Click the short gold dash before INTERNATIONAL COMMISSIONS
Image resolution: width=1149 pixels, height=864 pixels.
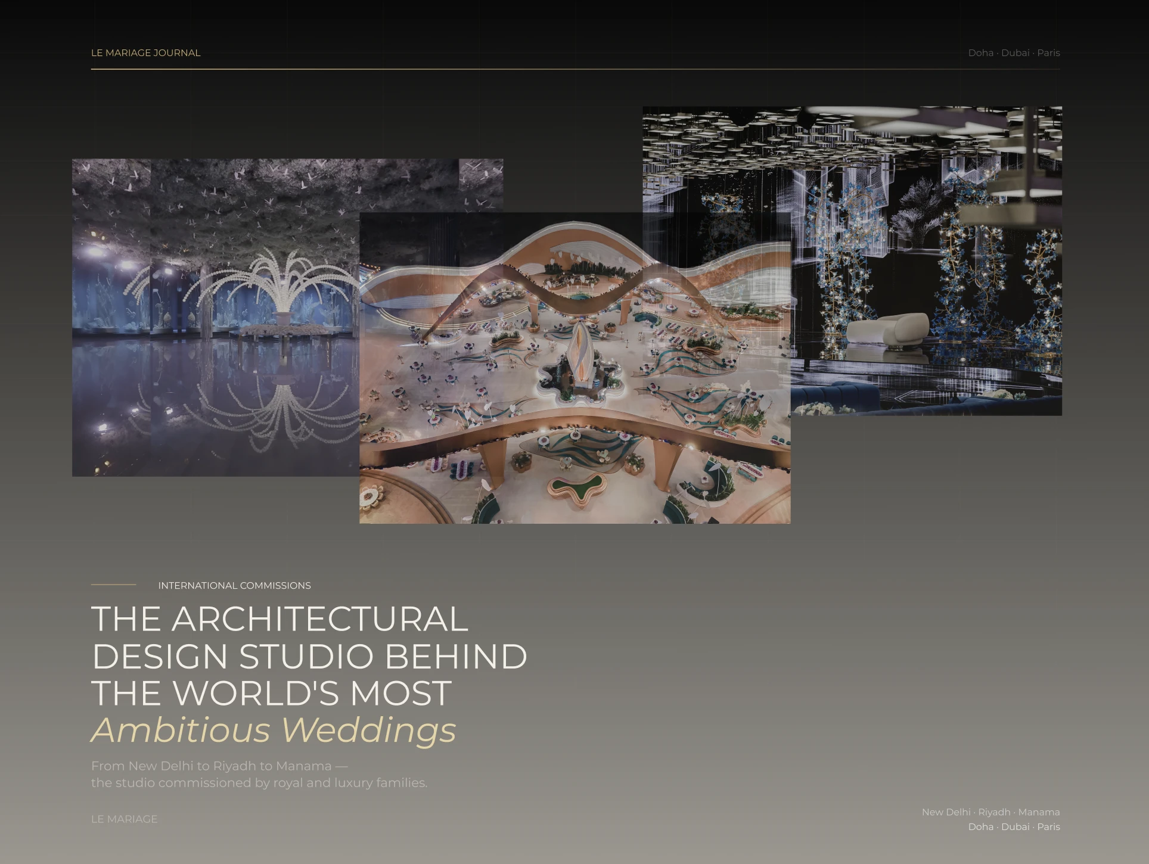(x=113, y=585)
